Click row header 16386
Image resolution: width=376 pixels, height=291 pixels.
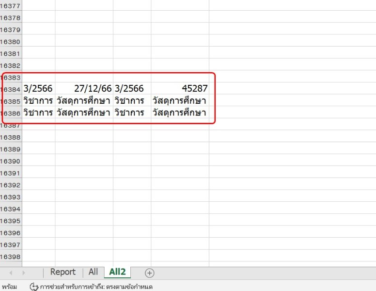tap(10, 113)
